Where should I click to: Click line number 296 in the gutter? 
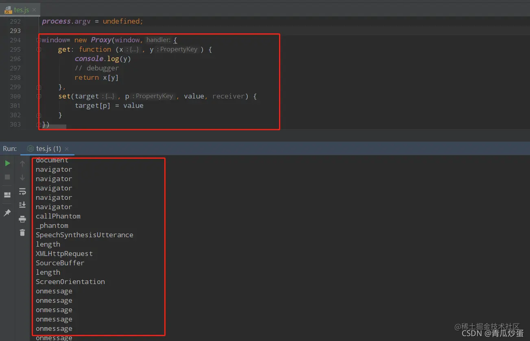(x=15, y=59)
